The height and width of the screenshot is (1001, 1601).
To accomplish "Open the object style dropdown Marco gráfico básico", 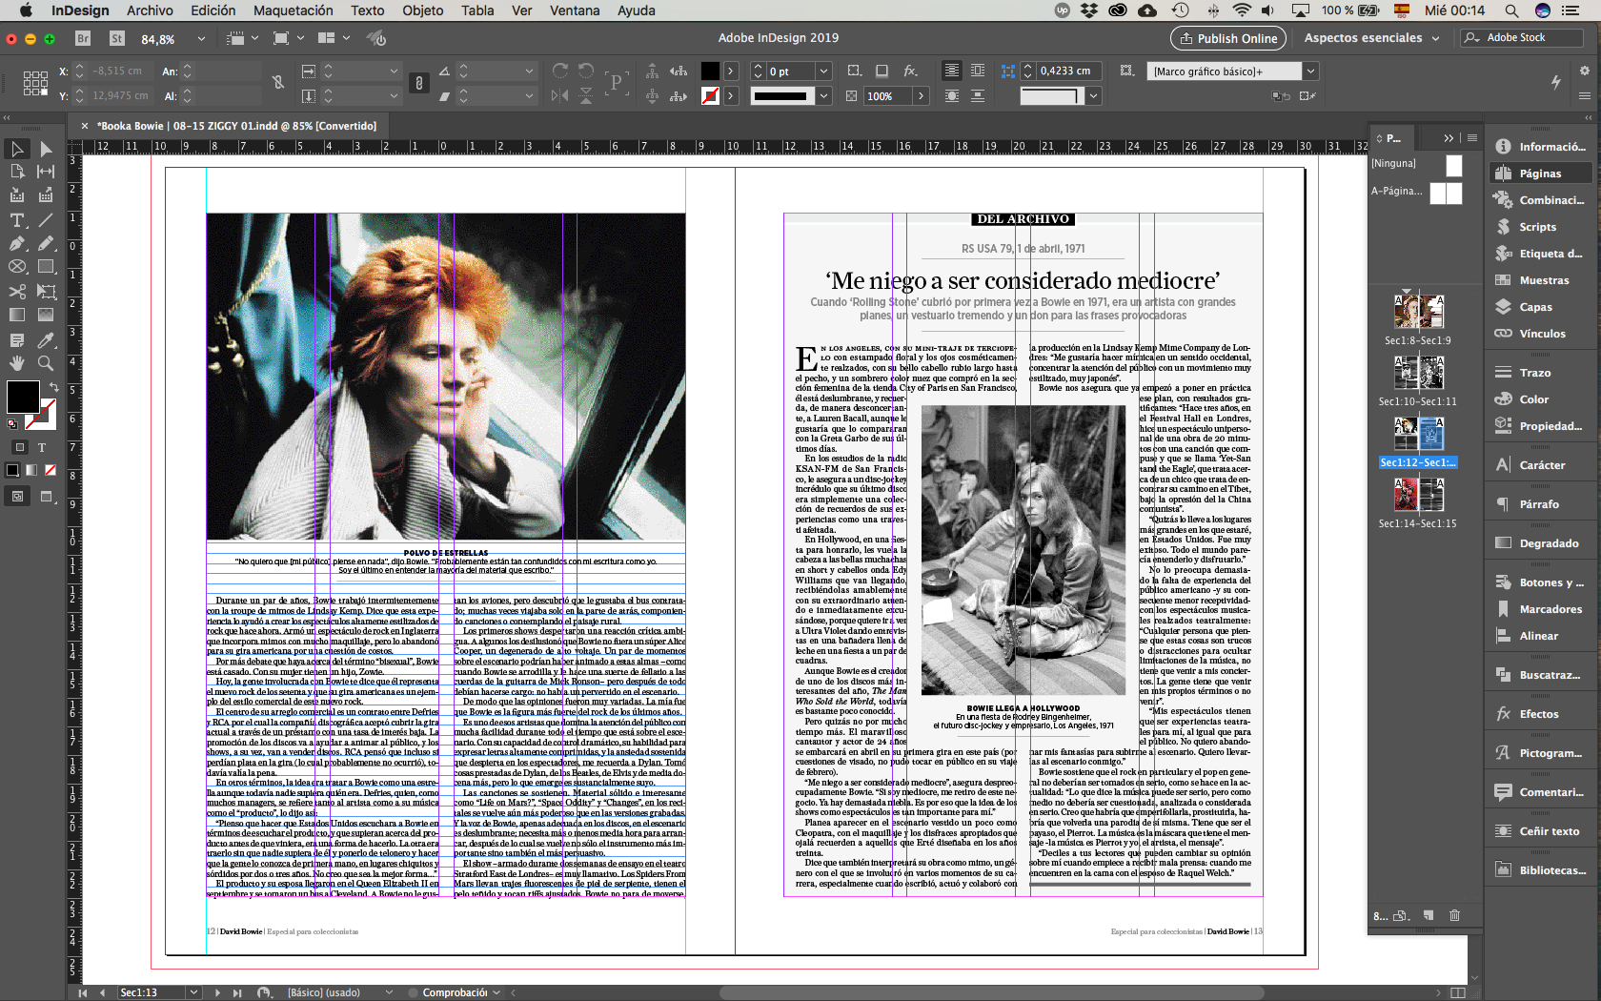I will (1310, 71).
